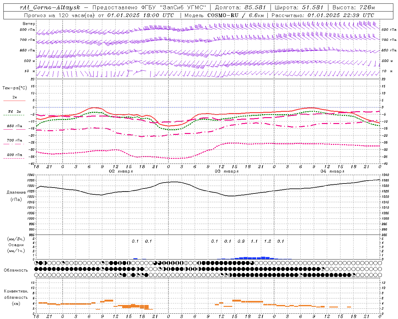Click the 0.9 precipitation amount value
Screen dimensions: 398x319
[241, 241]
